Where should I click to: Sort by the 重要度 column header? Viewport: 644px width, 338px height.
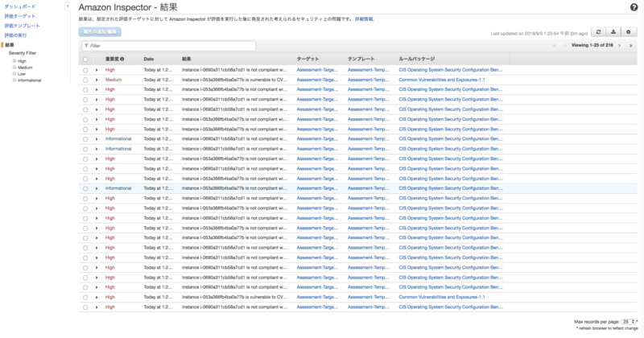(112, 59)
